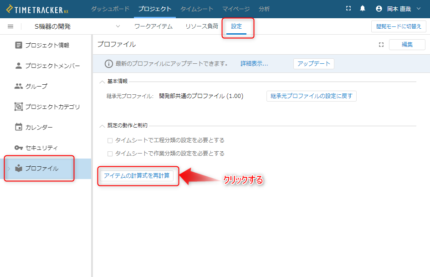Maximize the プロファイル panel with expand icon

[x=381, y=45]
